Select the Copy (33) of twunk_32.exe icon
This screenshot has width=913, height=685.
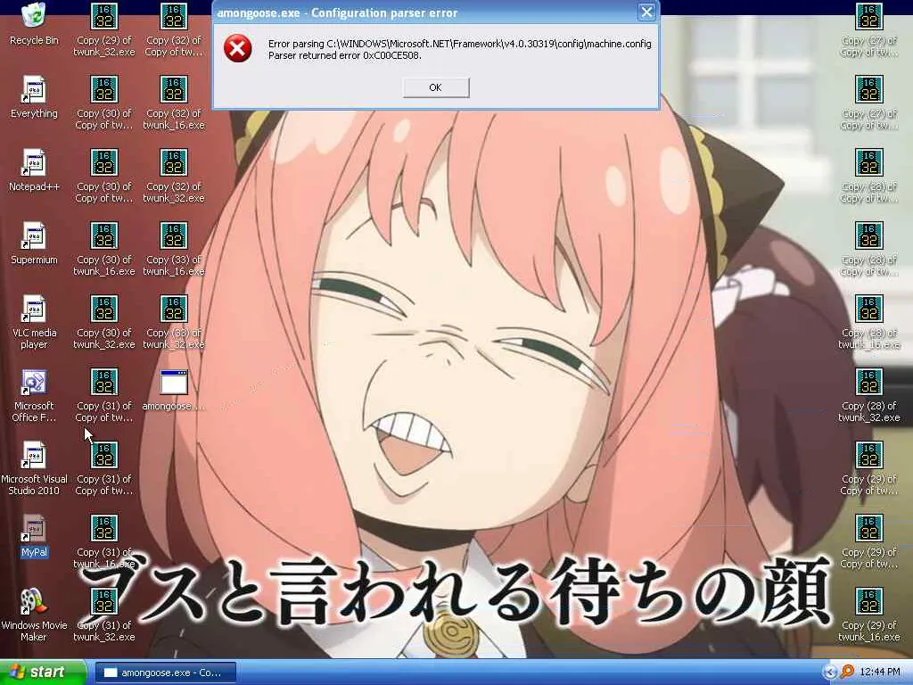tap(174, 322)
